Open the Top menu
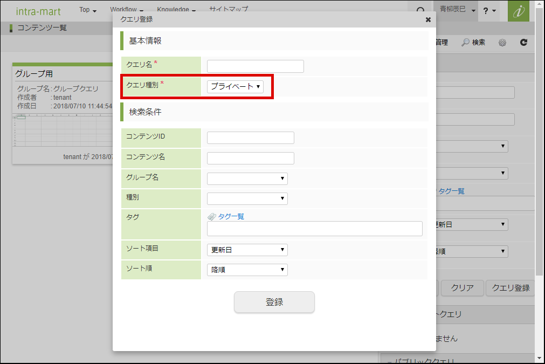This screenshot has height=364, width=545. click(87, 10)
